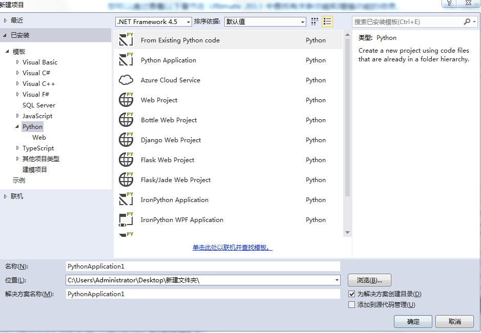Switch to small icons grid view
Viewport: 481px width, 333px height.
click(315, 21)
